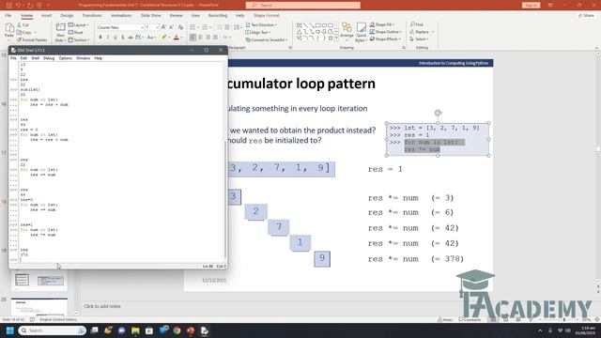Switch to PowerPoint icon on the taskbar
This screenshot has width=601, height=338.
click(x=191, y=330)
